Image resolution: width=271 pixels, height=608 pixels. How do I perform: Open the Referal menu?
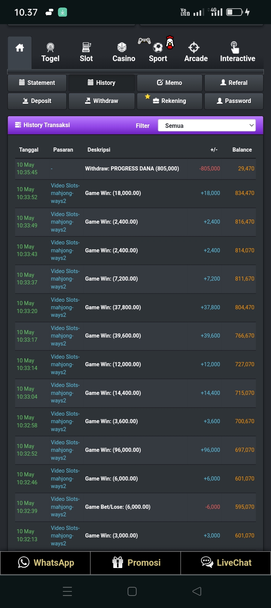point(234,83)
